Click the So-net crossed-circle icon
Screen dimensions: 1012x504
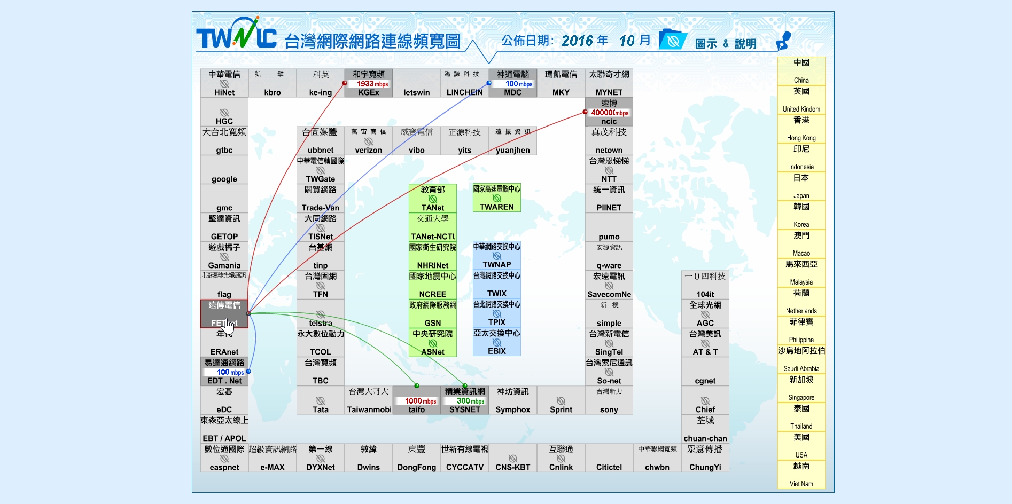click(x=609, y=372)
